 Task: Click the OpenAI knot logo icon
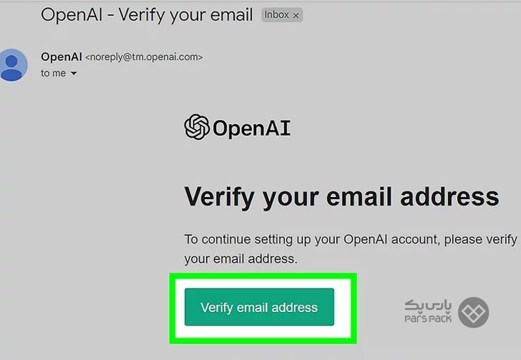tap(197, 127)
